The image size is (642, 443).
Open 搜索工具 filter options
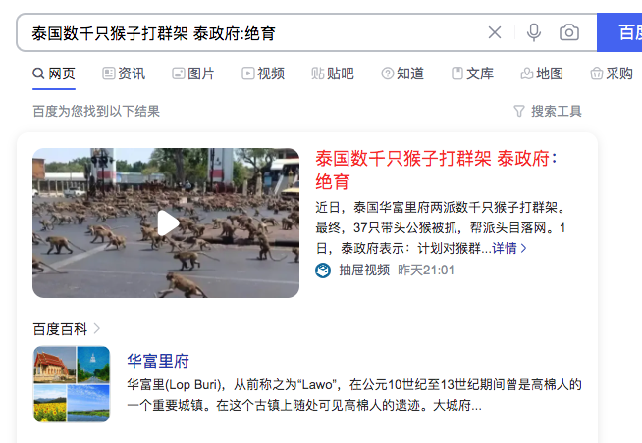[548, 111]
